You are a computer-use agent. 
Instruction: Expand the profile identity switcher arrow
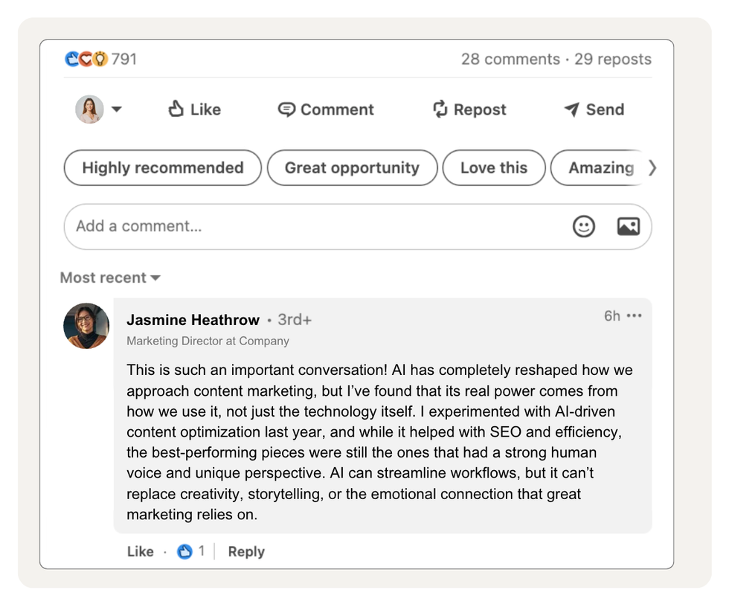point(117,109)
